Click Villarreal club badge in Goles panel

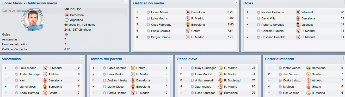298,12
